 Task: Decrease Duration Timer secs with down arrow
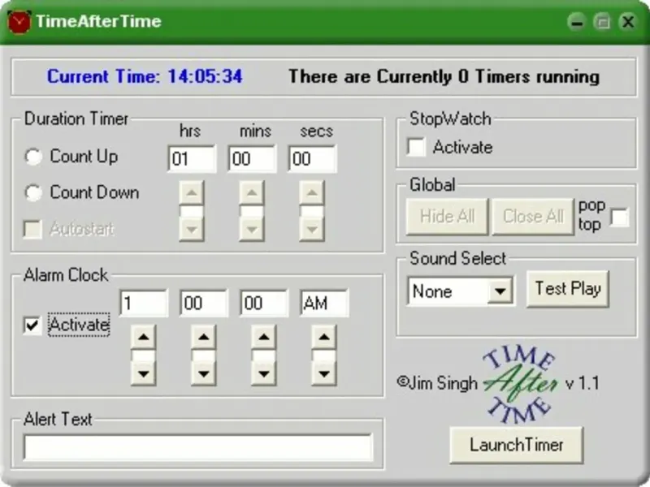pyautogui.click(x=312, y=229)
